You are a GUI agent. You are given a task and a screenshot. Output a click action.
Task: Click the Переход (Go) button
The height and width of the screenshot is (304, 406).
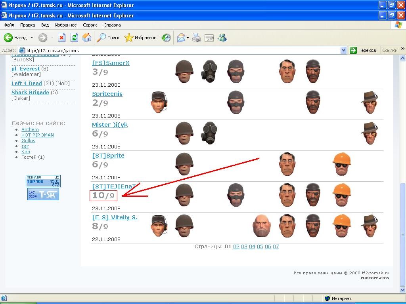click(363, 50)
